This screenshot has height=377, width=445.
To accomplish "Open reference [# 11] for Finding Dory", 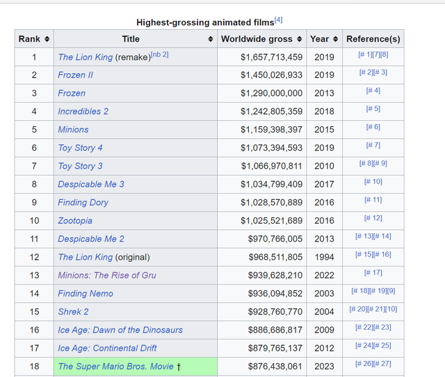I will point(373,200).
